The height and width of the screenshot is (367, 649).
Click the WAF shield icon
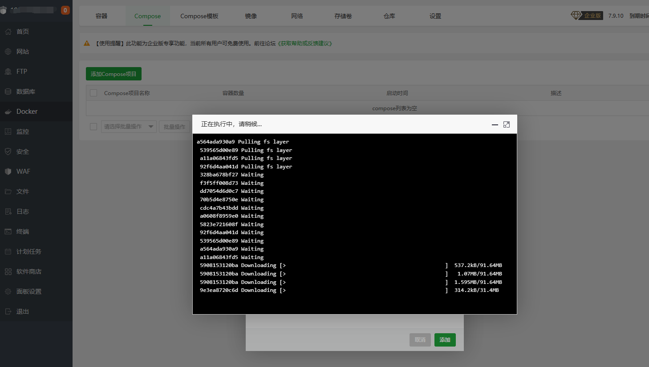[8, 172]
